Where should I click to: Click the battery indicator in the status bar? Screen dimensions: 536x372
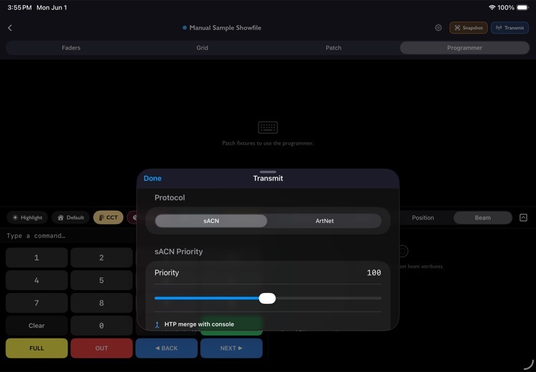(x=523, y=7)
